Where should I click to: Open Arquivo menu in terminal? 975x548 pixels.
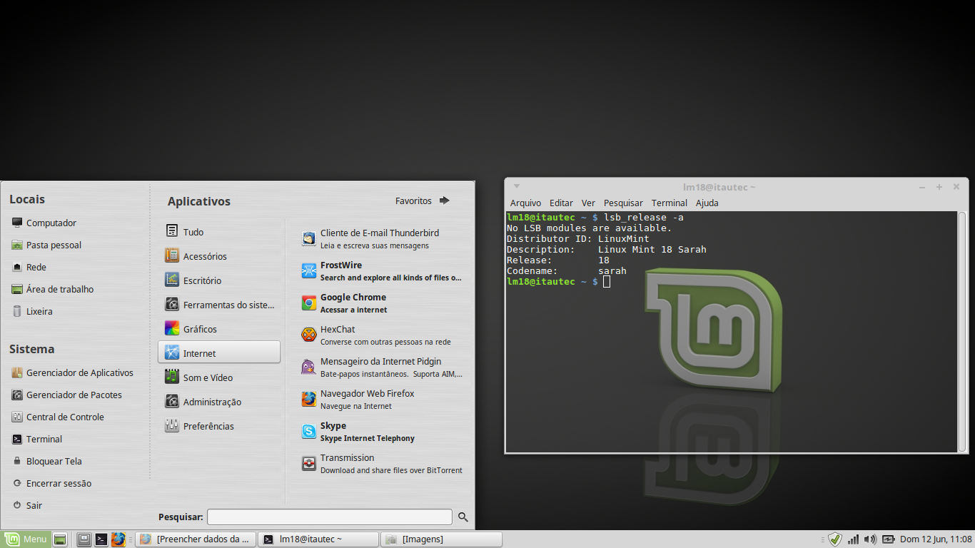click(525, 203)
